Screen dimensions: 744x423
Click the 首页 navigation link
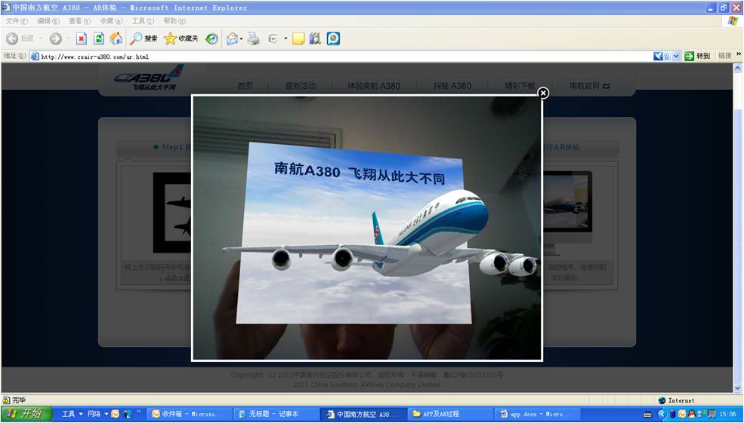245,86
